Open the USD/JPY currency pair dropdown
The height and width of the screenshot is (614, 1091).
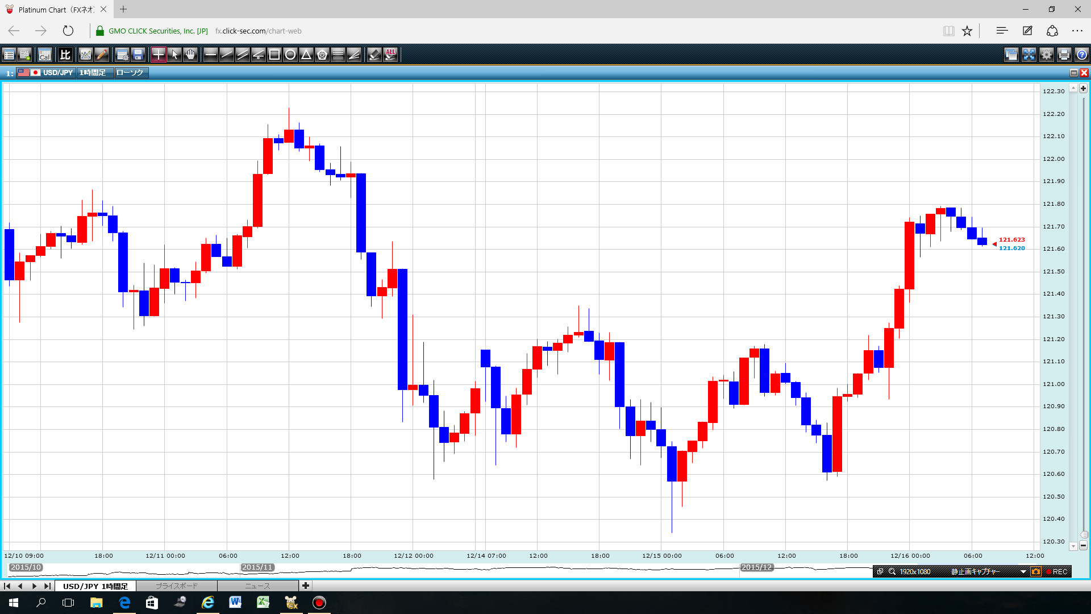[57, 73]
